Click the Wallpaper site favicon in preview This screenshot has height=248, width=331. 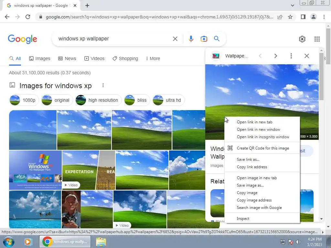(x=216, y=56)
